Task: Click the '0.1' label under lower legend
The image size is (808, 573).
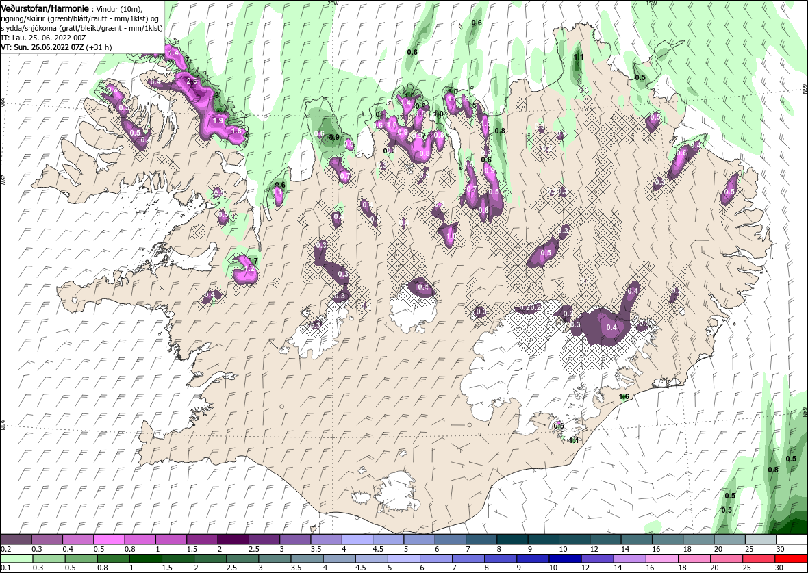Action: [6, 568]
